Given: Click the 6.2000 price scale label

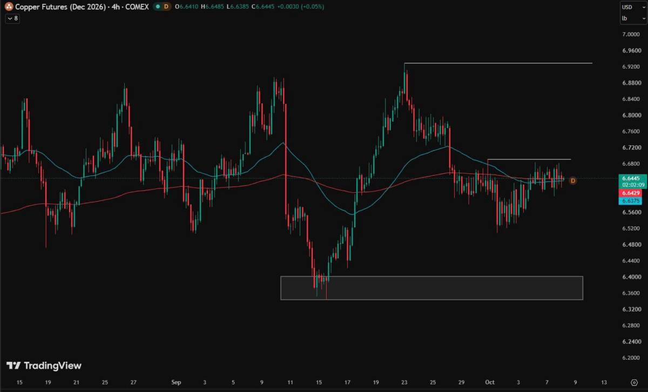Looking at the screenshot, I should 631,358.
